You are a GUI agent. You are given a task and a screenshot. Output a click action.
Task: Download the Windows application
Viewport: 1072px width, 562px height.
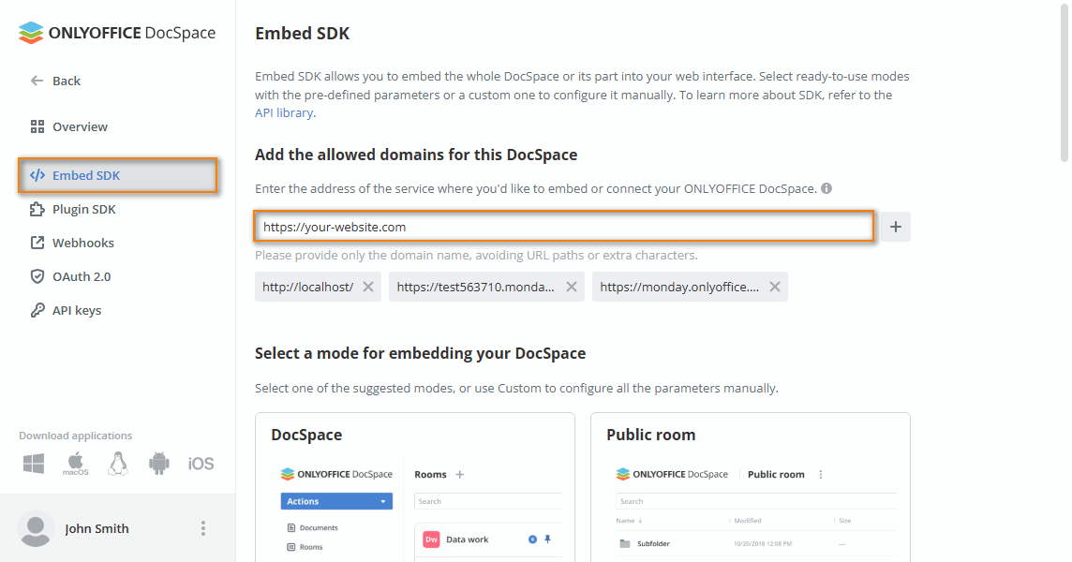click(34, 464)
